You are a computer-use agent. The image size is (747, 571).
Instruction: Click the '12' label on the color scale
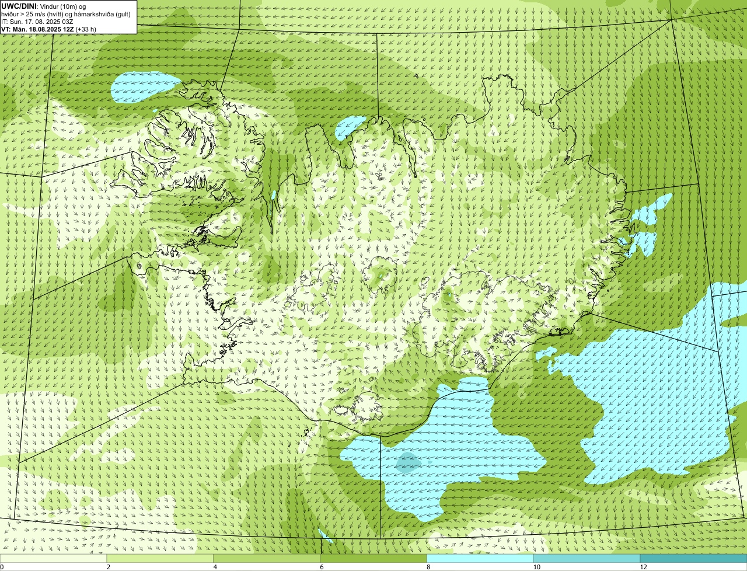coord(643,567)
